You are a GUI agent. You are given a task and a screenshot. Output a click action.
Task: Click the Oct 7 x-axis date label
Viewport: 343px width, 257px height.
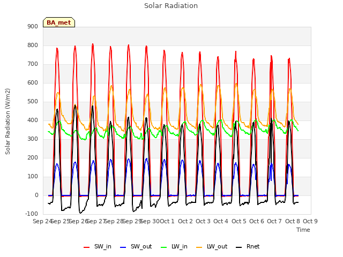click(274, 221)
